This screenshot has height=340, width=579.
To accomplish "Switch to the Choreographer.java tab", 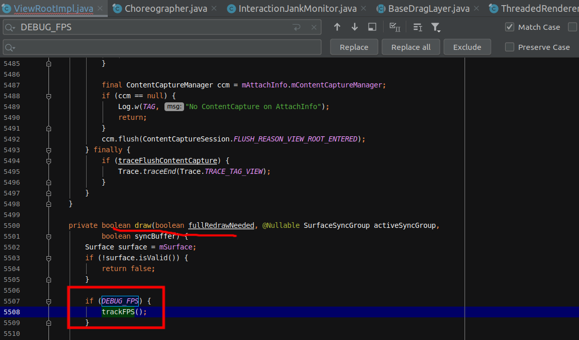I will point(166,8).
